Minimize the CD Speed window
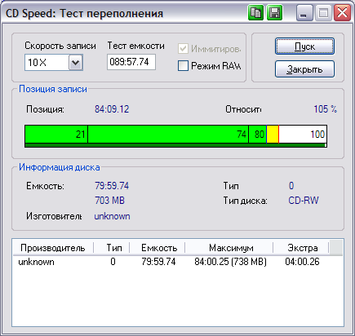Image resolution: width=355 pixels, height=336 pixels. click(x=304, y=12)
